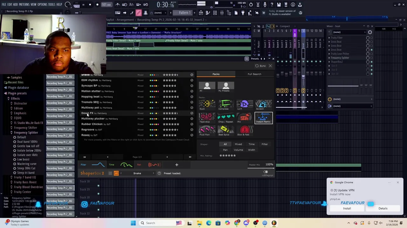The image size is (407, 228).
Task: Click the pink link snap icon
Action: point(139,13)
